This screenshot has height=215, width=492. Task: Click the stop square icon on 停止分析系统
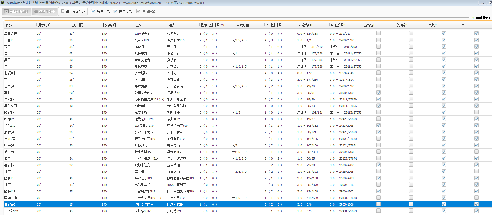click(62, 11)
